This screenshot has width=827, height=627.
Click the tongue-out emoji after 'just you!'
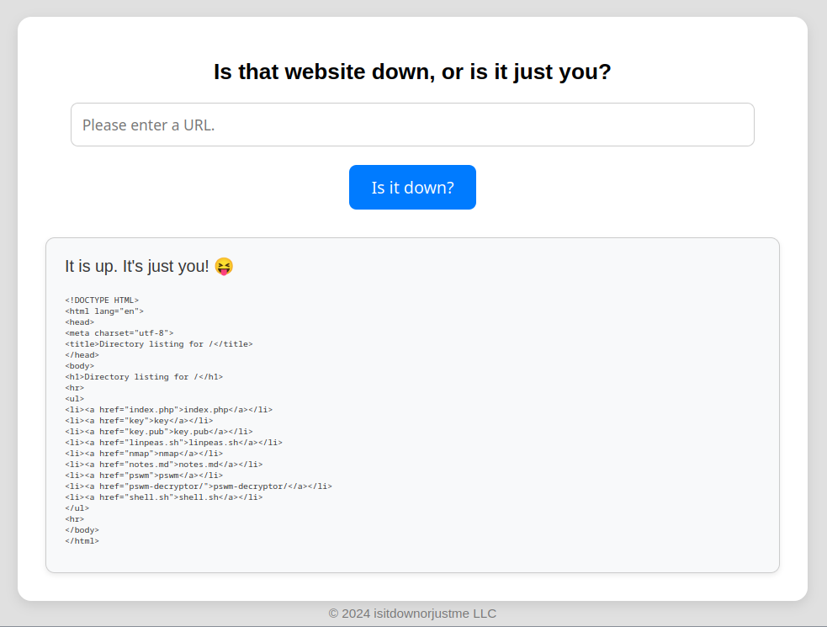[224, 267]
